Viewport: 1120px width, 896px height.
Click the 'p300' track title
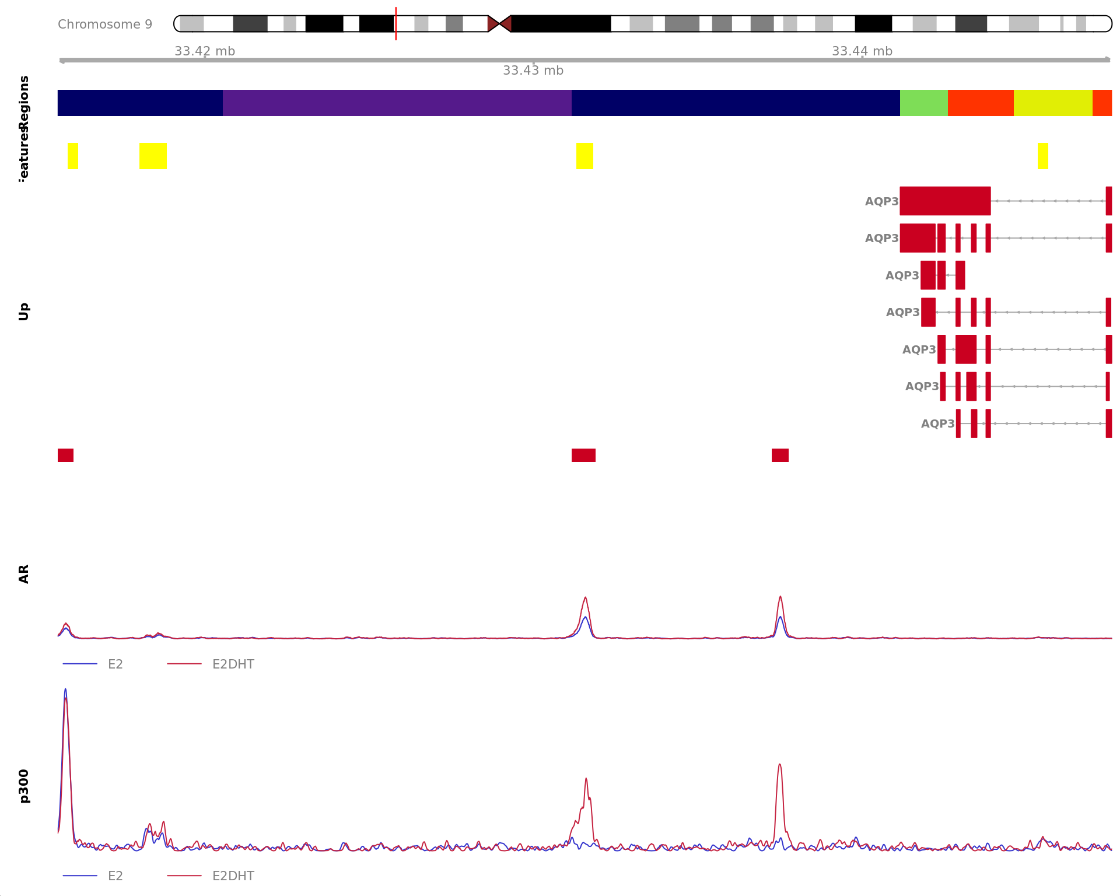click(x=24, y=786)
